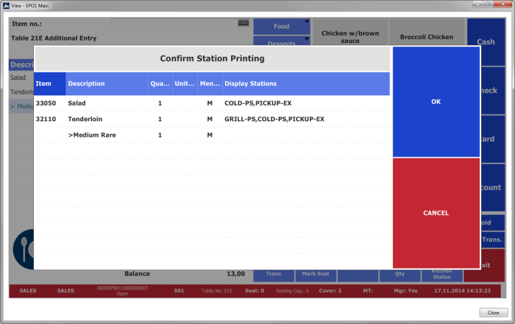Click the Close button at bottom right

point(493,313)
